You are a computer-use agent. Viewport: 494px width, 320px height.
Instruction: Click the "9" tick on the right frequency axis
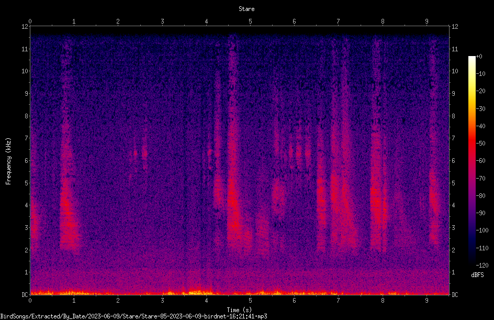click(x=453, y=94)
